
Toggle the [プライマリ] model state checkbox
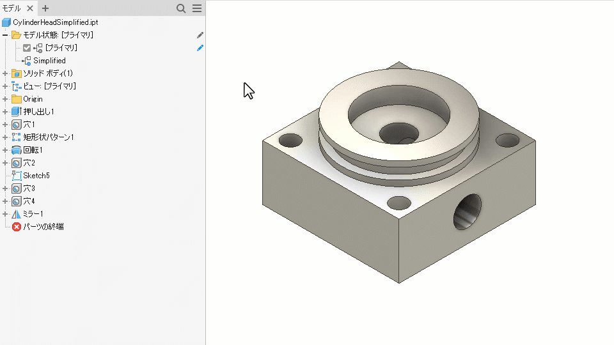coord(27,48)
